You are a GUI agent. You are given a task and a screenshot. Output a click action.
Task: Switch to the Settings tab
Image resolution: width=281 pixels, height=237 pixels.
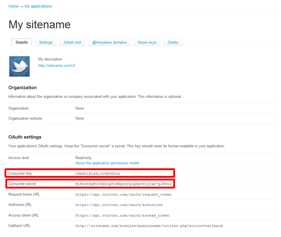pyautogui.click(x=46, y=42)
